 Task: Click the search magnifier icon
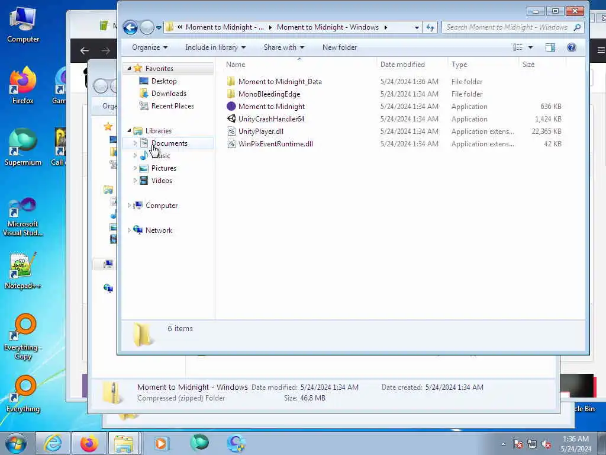click(x=578, y=27)
